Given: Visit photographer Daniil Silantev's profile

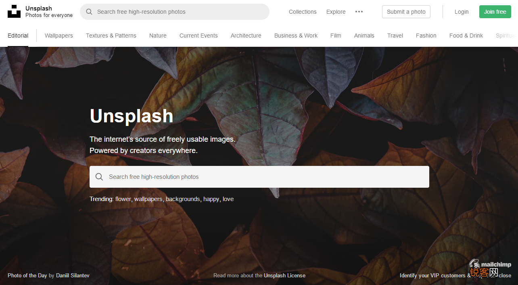Looking at the screenshot, I should point(73,275).
